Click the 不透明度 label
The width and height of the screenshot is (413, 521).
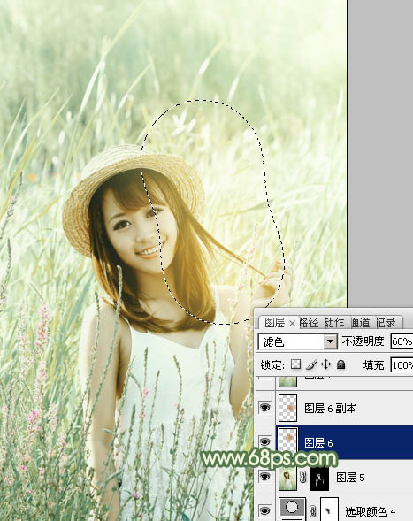coord(364,341)
